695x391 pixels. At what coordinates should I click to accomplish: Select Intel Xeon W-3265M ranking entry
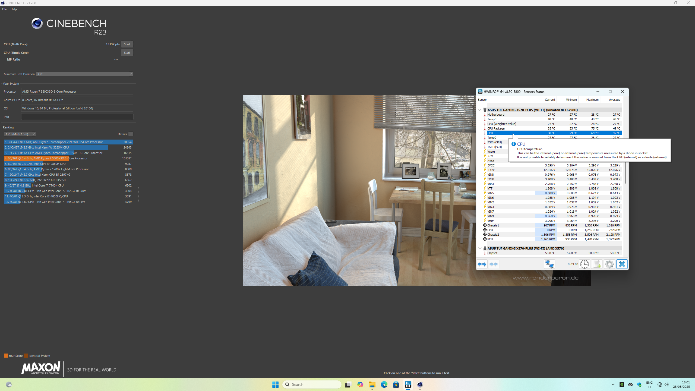(x=68, y=147)
